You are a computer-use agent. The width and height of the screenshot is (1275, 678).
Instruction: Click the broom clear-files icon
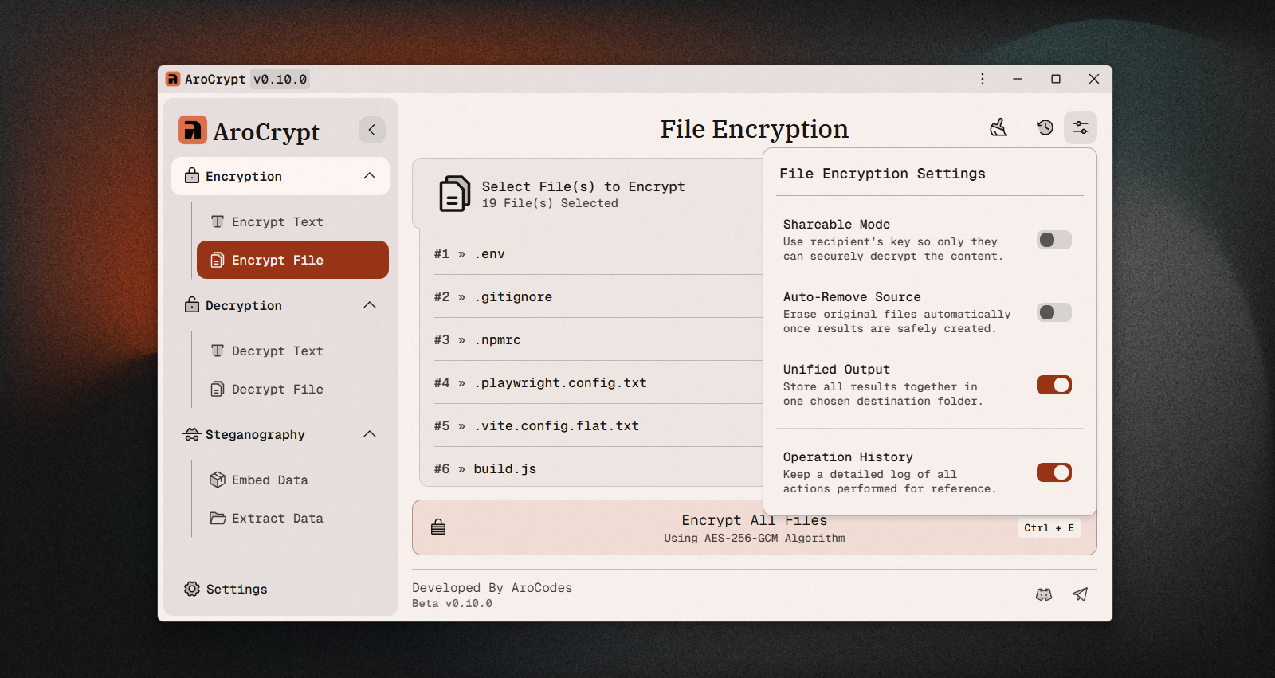click(x=998, y=127)
